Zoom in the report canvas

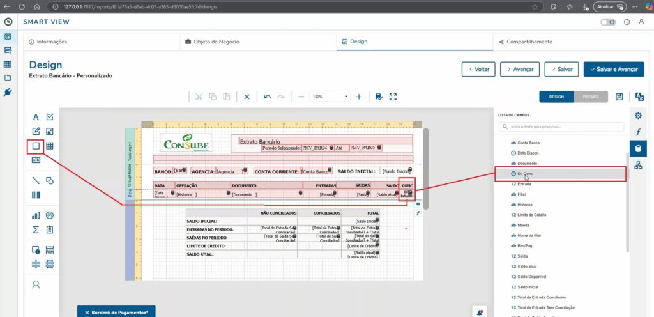359,97
